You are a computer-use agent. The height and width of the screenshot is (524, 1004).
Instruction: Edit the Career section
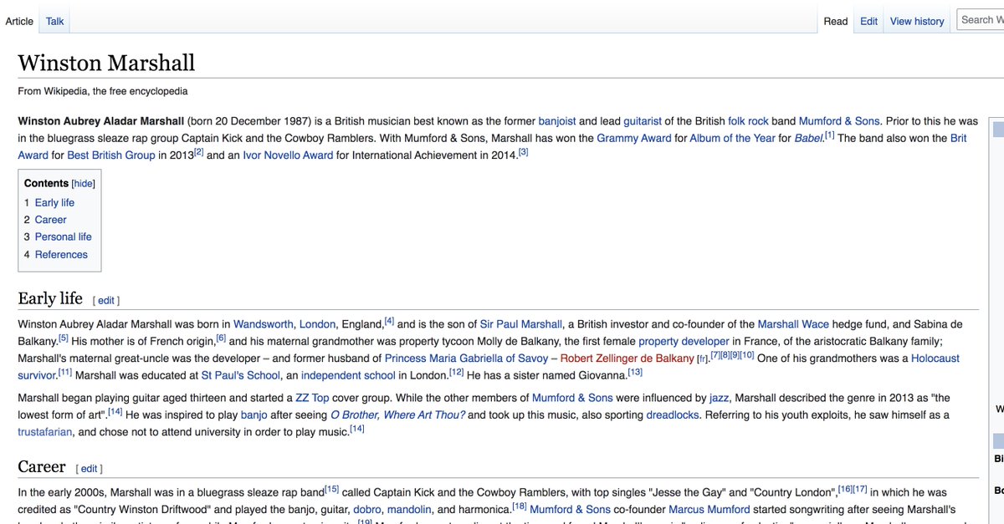pos(89,469)
